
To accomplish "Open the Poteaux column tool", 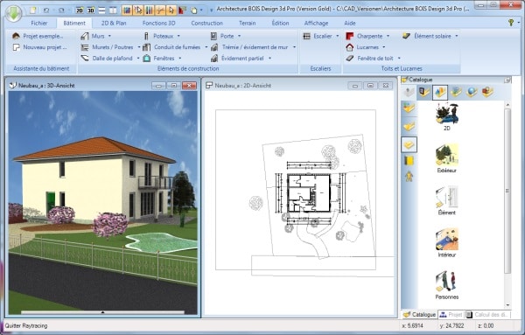I will [163, 36].
